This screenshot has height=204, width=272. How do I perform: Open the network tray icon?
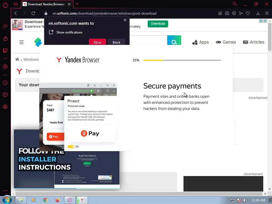[232, 200]
